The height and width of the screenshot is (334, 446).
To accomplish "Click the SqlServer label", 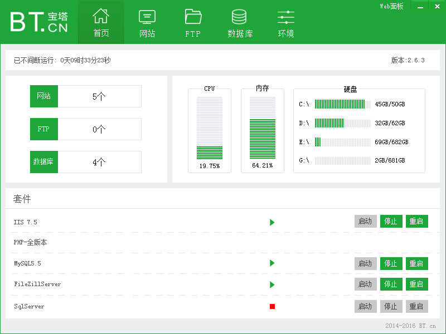I will [29, 307].
